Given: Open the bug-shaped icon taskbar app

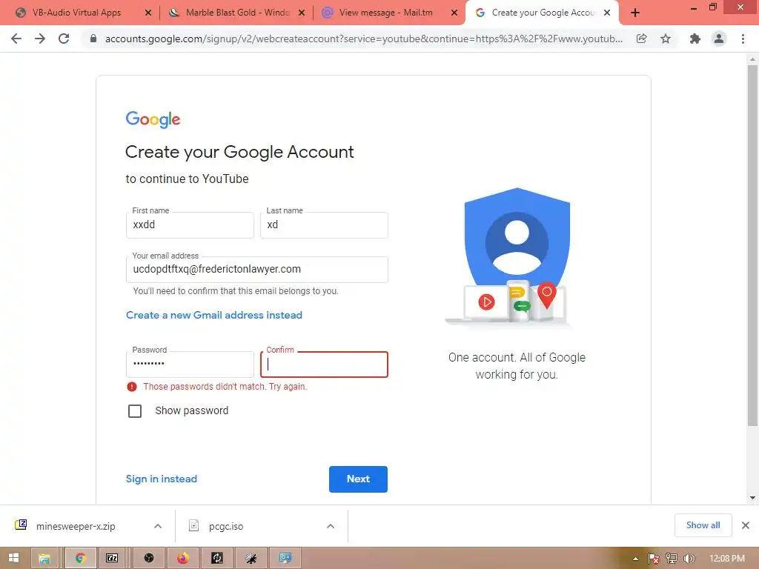Looking at the screenshot, I should 251,558.
